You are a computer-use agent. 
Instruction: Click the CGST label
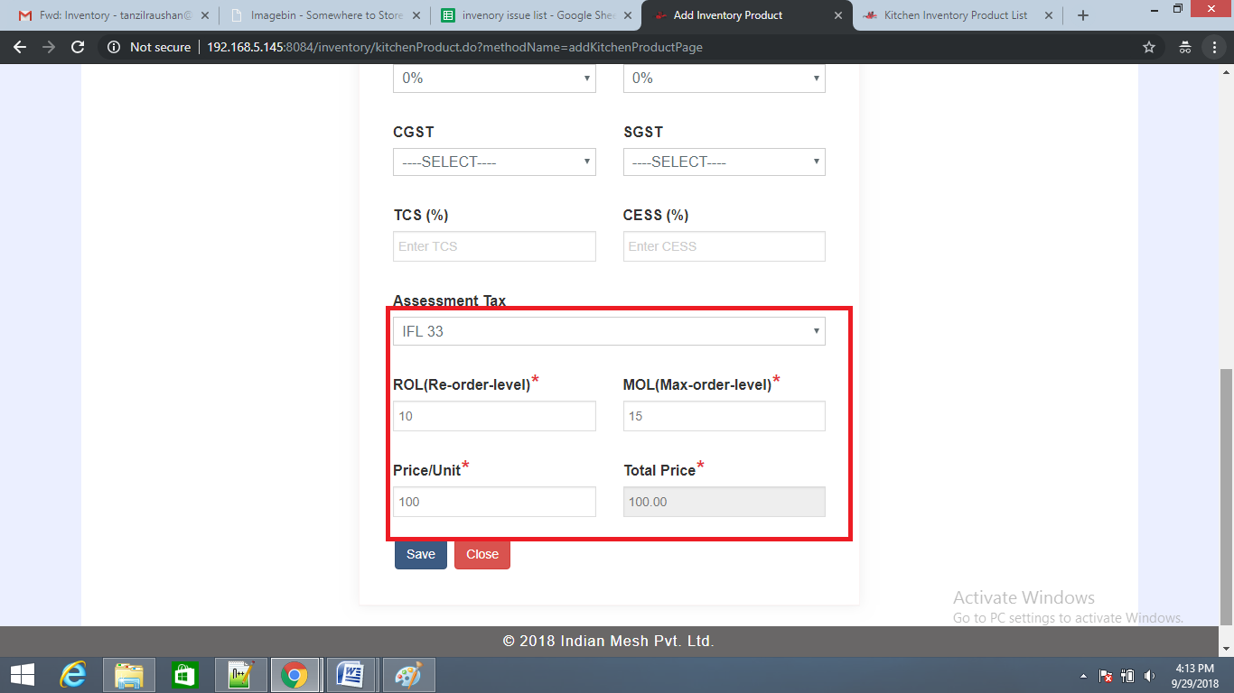[x=414, y=132]
